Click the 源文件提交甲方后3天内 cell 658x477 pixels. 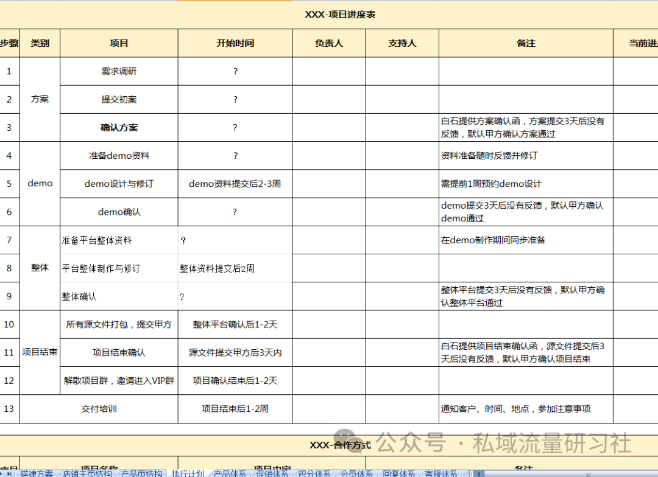[235, 352]
